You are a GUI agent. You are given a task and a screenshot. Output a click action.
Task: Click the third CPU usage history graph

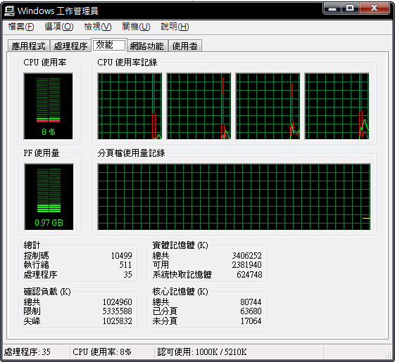pos(268,106)
